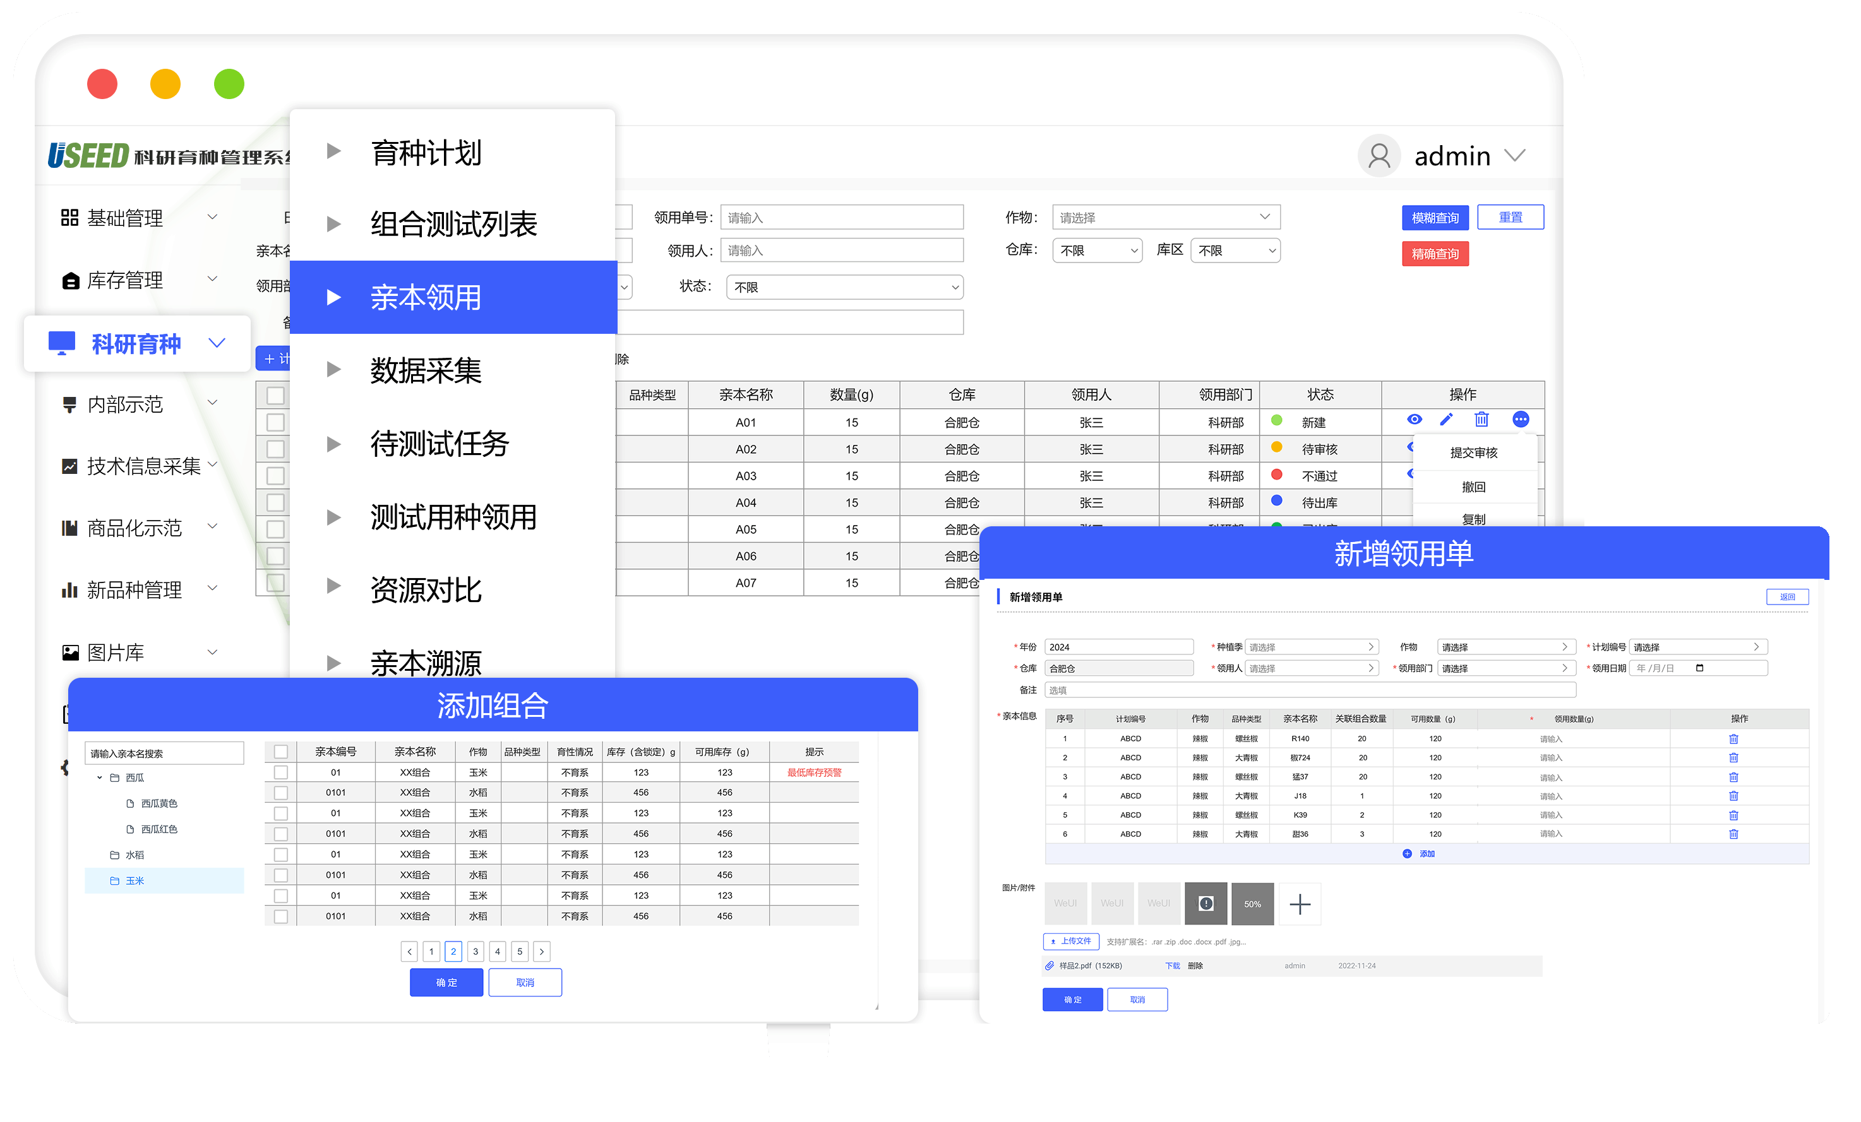The width and height of the screenshot is (1861, 1122).
Task: Click 返回 in 新增领用单
Action: point(1787,597)
